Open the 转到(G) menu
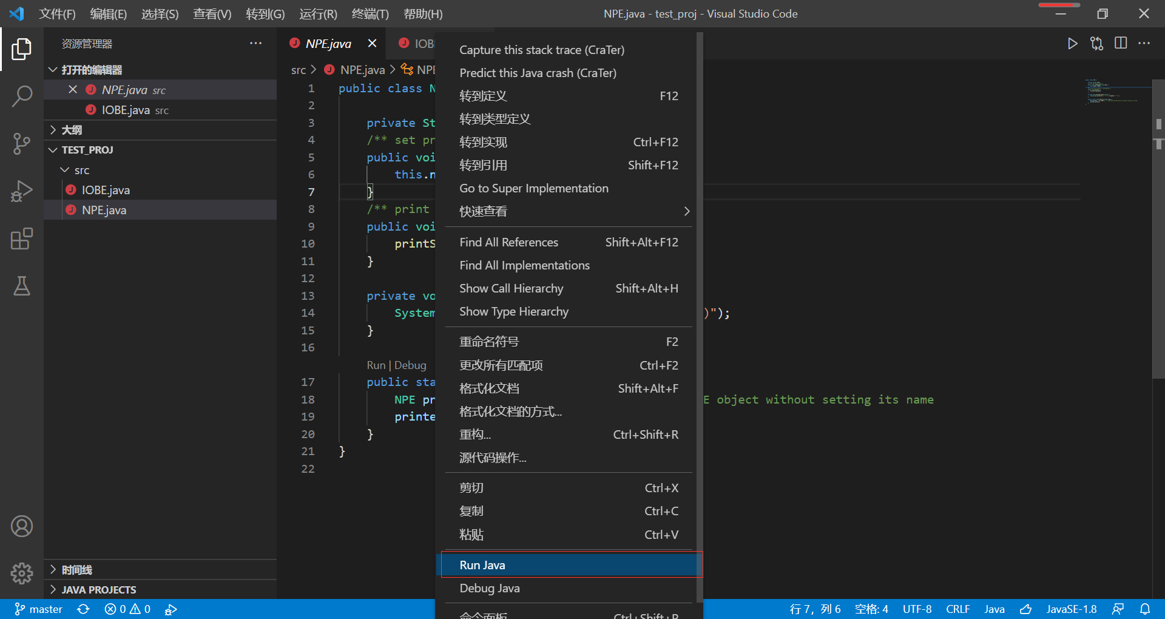The height and width of the screenshot is (619, 1165). pos(265,13)
